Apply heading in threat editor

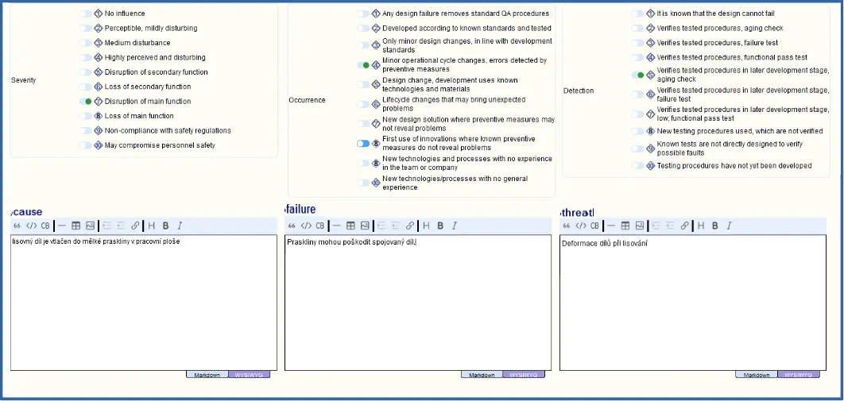701,226
